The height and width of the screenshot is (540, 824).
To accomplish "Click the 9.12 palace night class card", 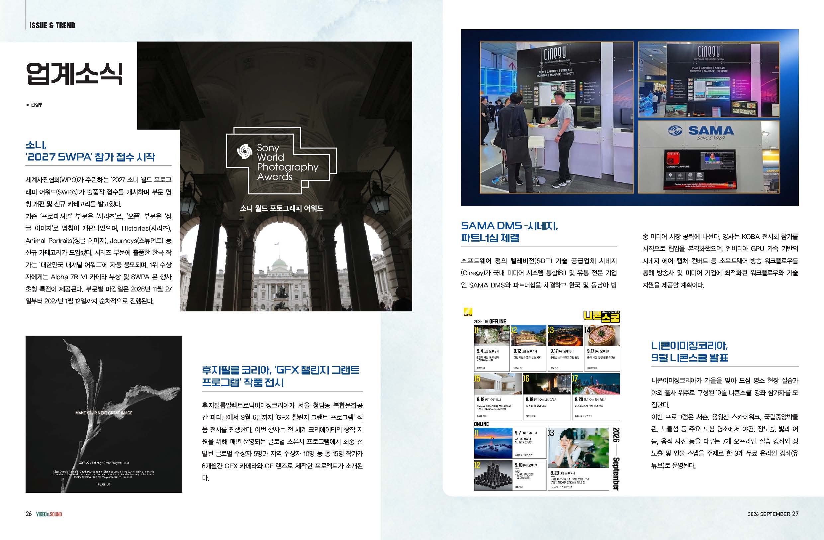I will coord(528,348).
